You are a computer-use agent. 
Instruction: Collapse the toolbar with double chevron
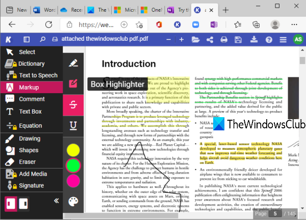coord(56,201)
